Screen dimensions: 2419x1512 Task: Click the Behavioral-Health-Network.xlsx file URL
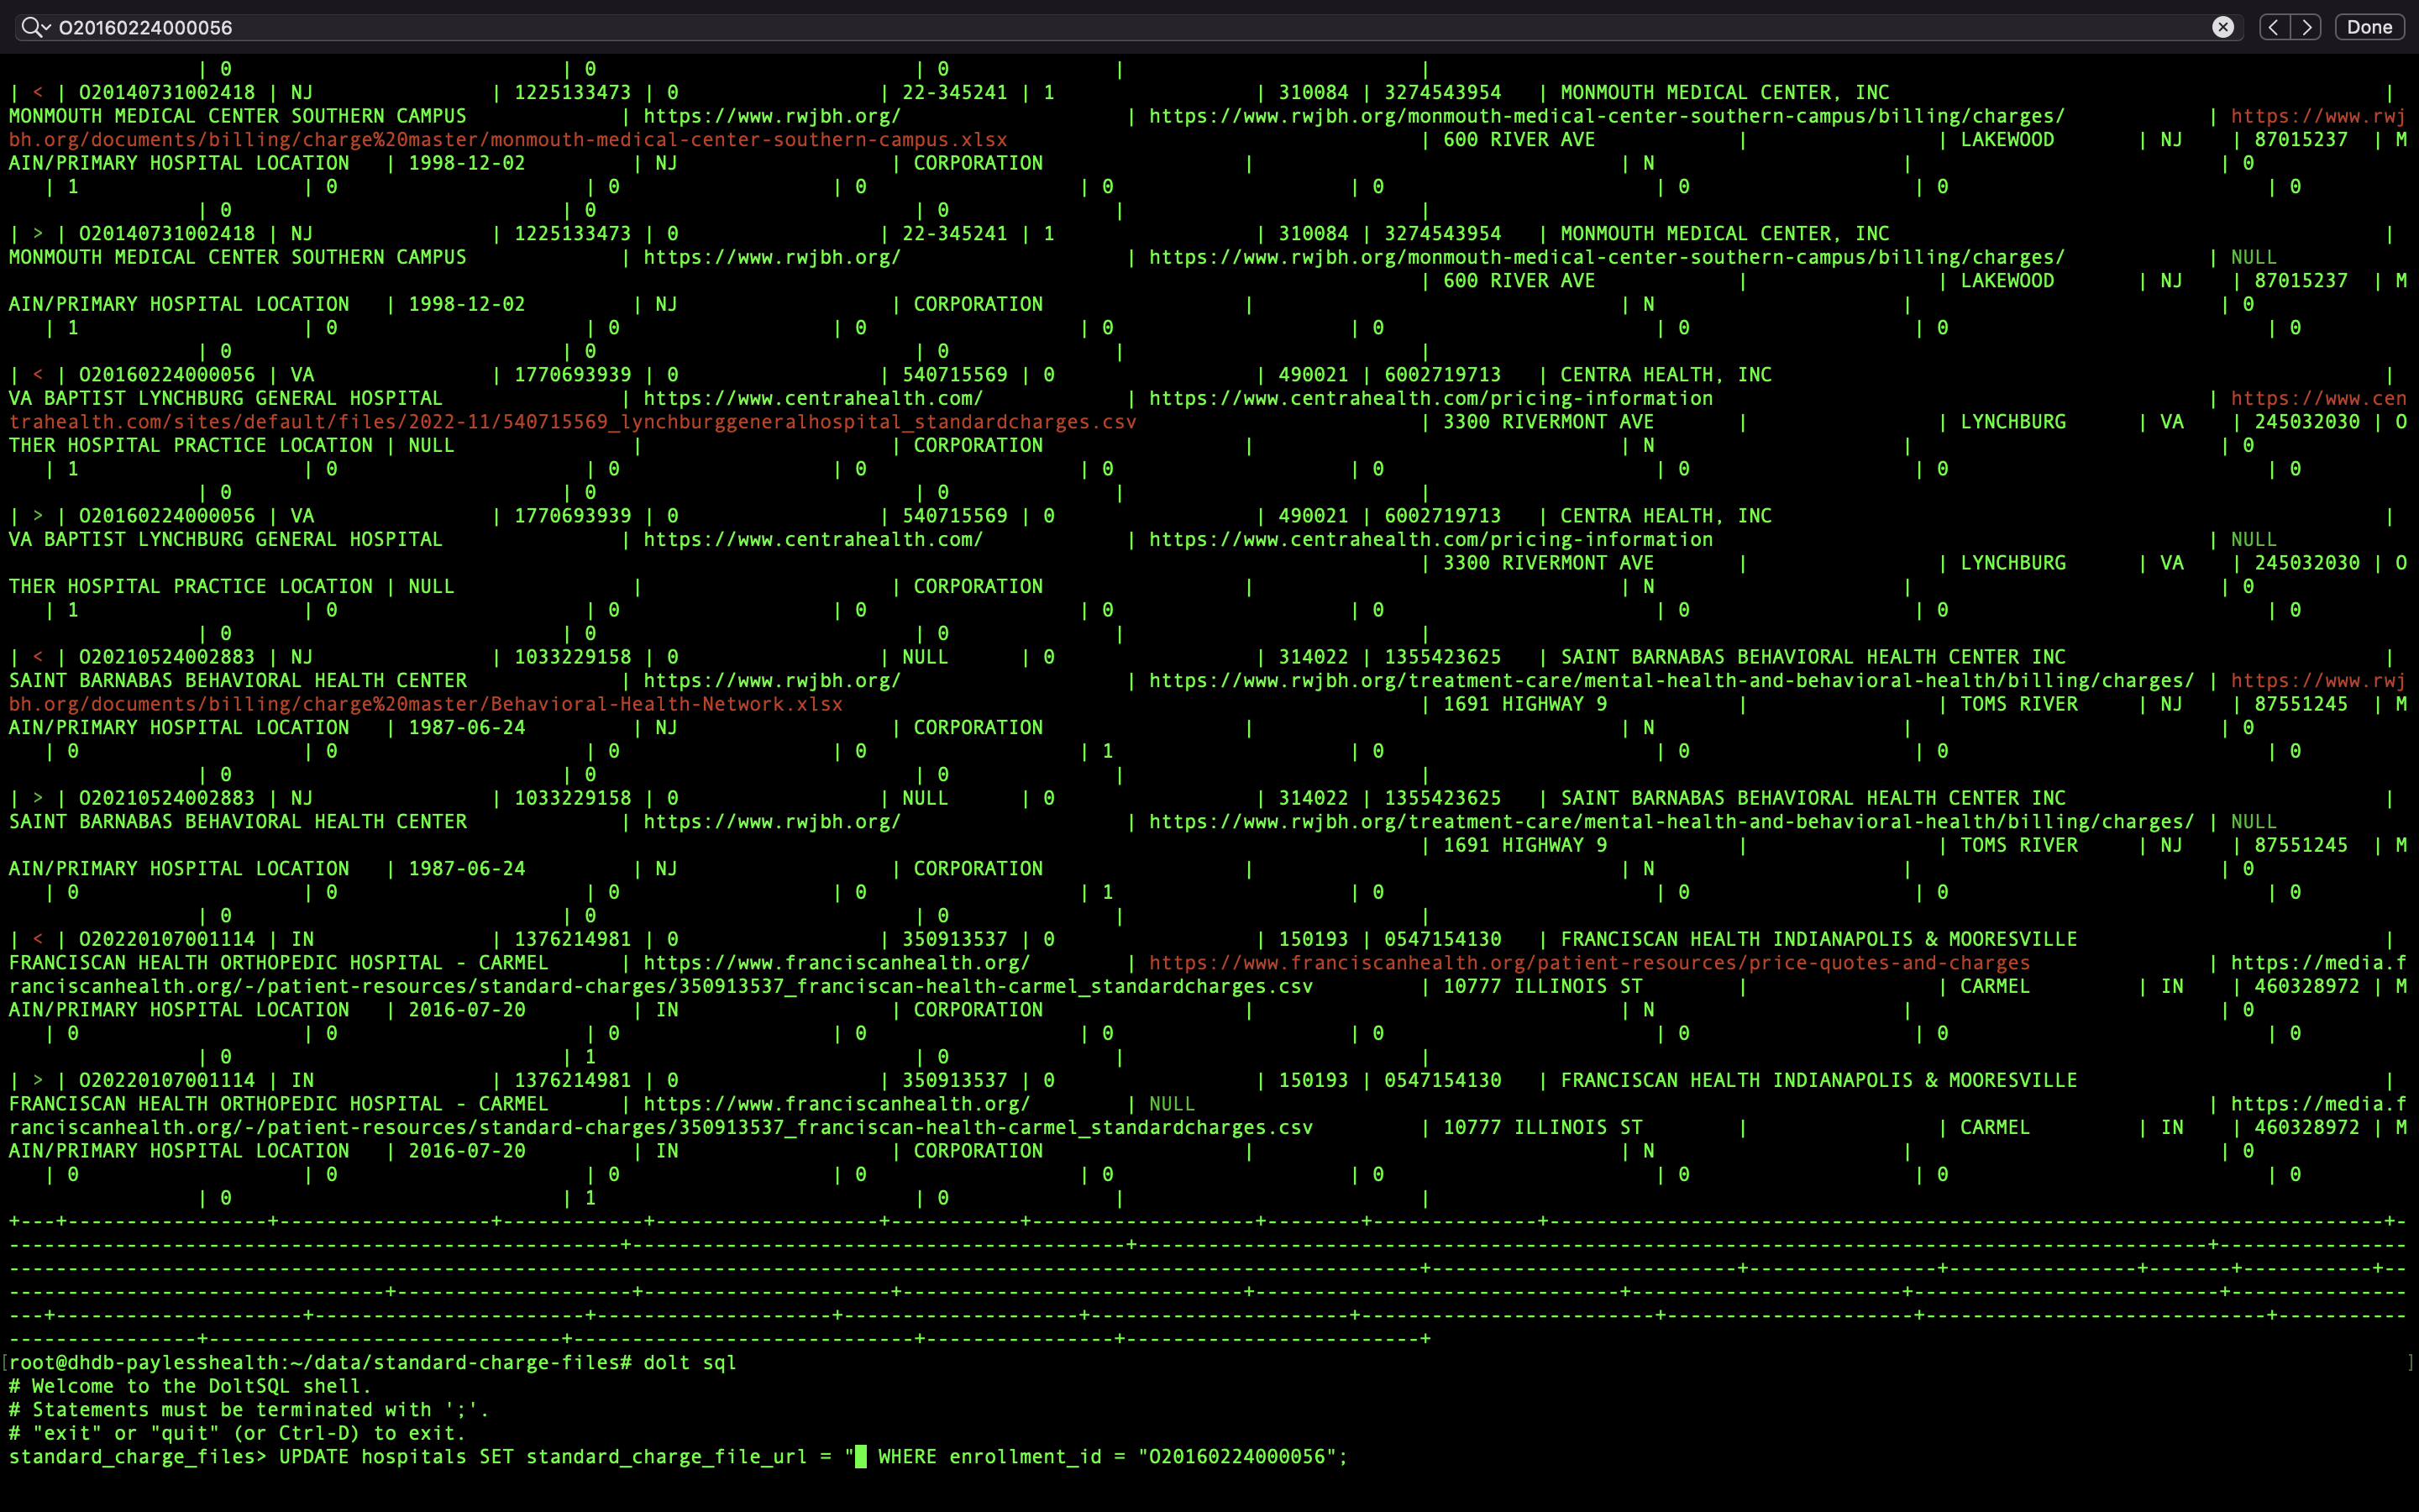pyautogui.click(x=420, y=704)
